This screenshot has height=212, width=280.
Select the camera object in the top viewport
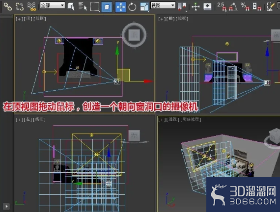click(117, 81)
